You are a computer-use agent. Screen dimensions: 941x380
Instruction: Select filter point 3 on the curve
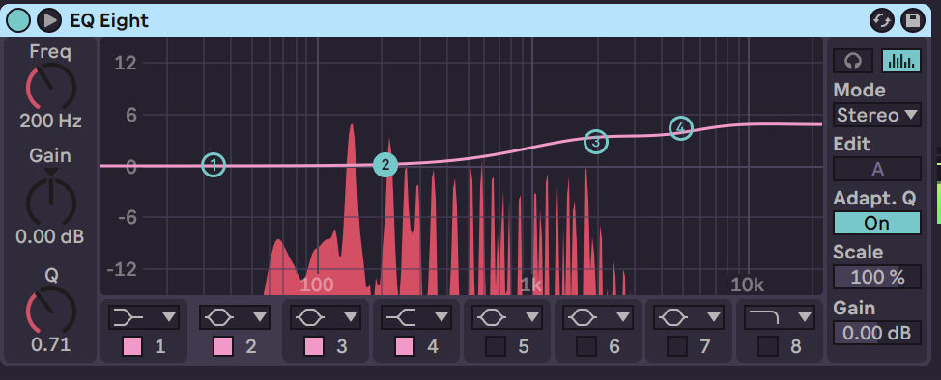(x=596, y=142)
